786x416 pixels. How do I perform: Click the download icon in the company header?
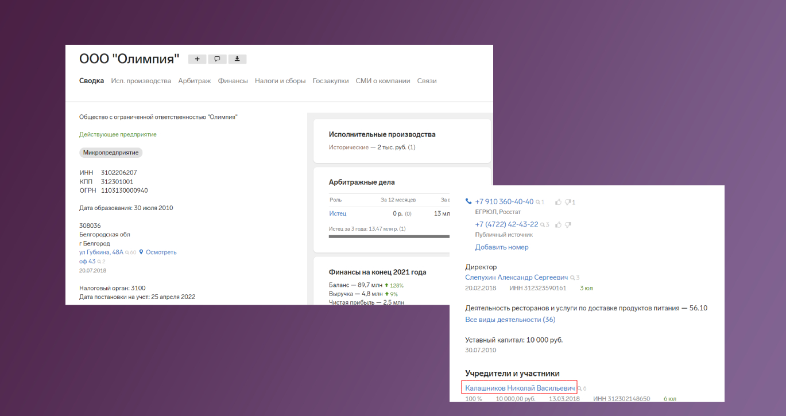[x=237, y=59]
